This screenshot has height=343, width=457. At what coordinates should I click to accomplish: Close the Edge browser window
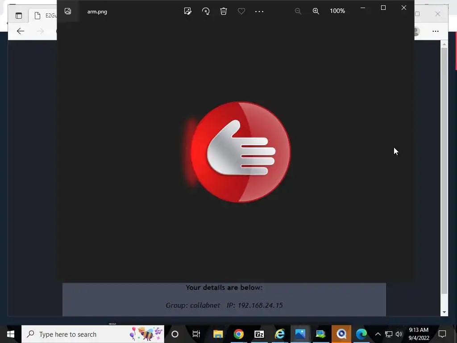tap(438, 14)
